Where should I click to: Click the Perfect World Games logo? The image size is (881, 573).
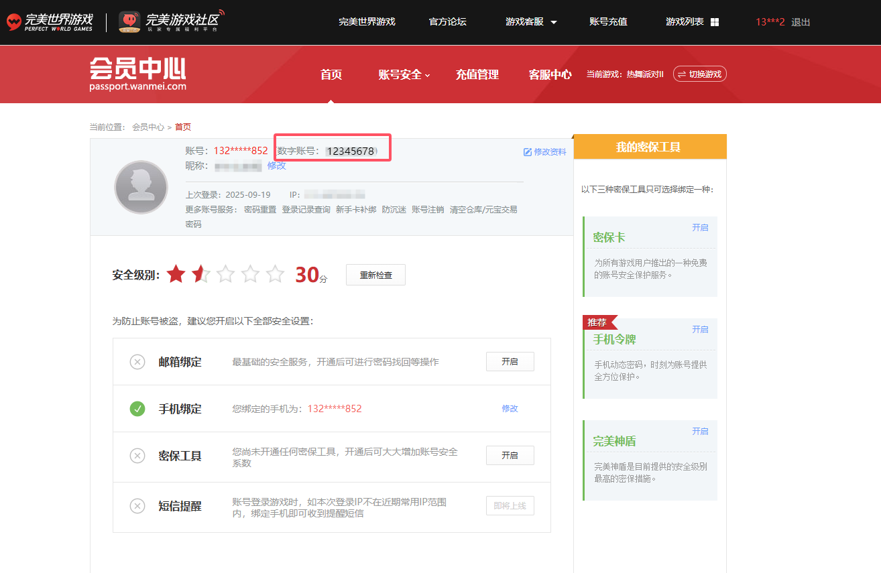pyautogui.click(x=50, y=22)
